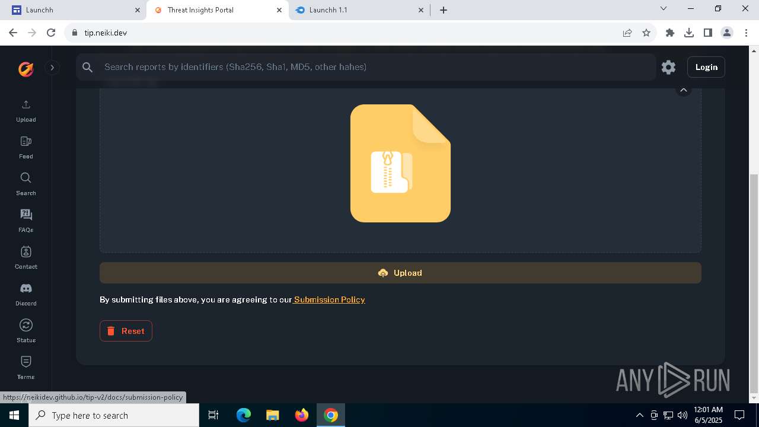Viewport: 759px width, 427px height.
Task: Switch to the Launchh browser tab
Action: 74,10
